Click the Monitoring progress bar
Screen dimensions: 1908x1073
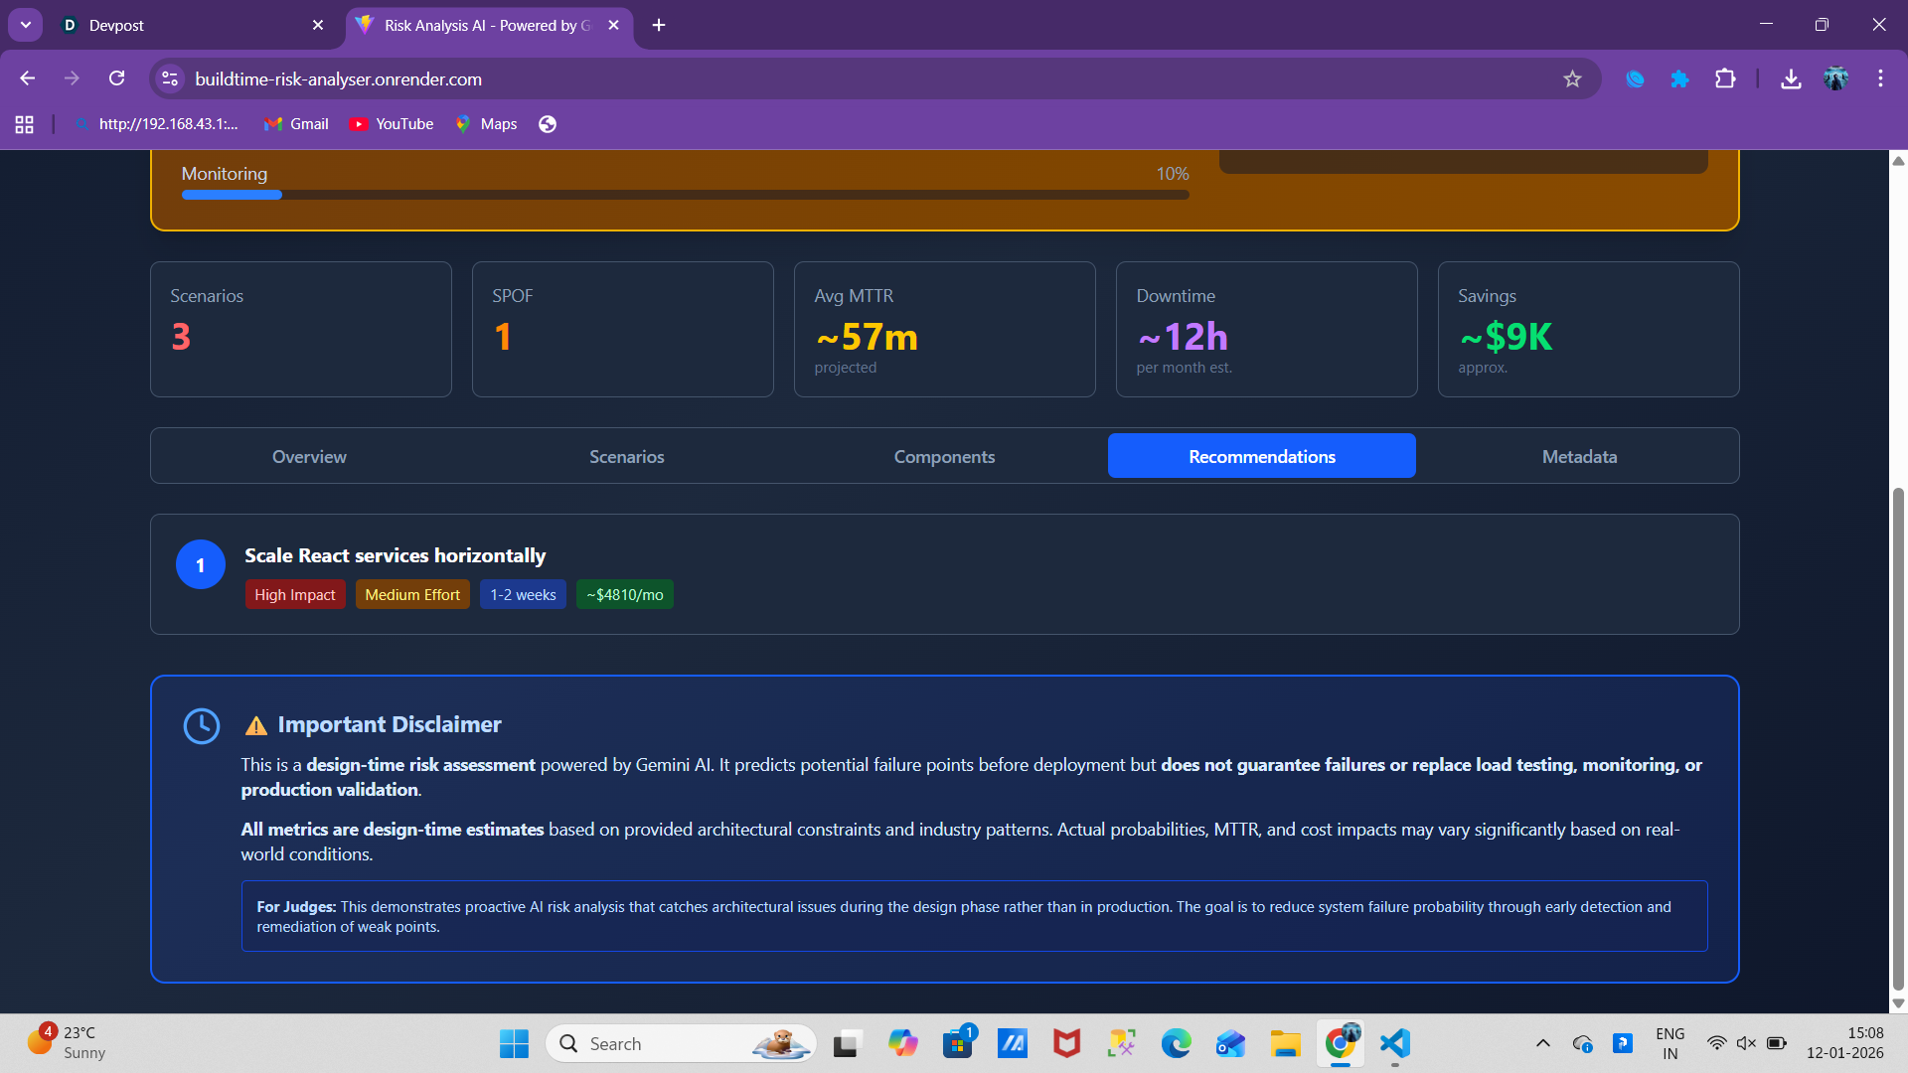[685, 195]
